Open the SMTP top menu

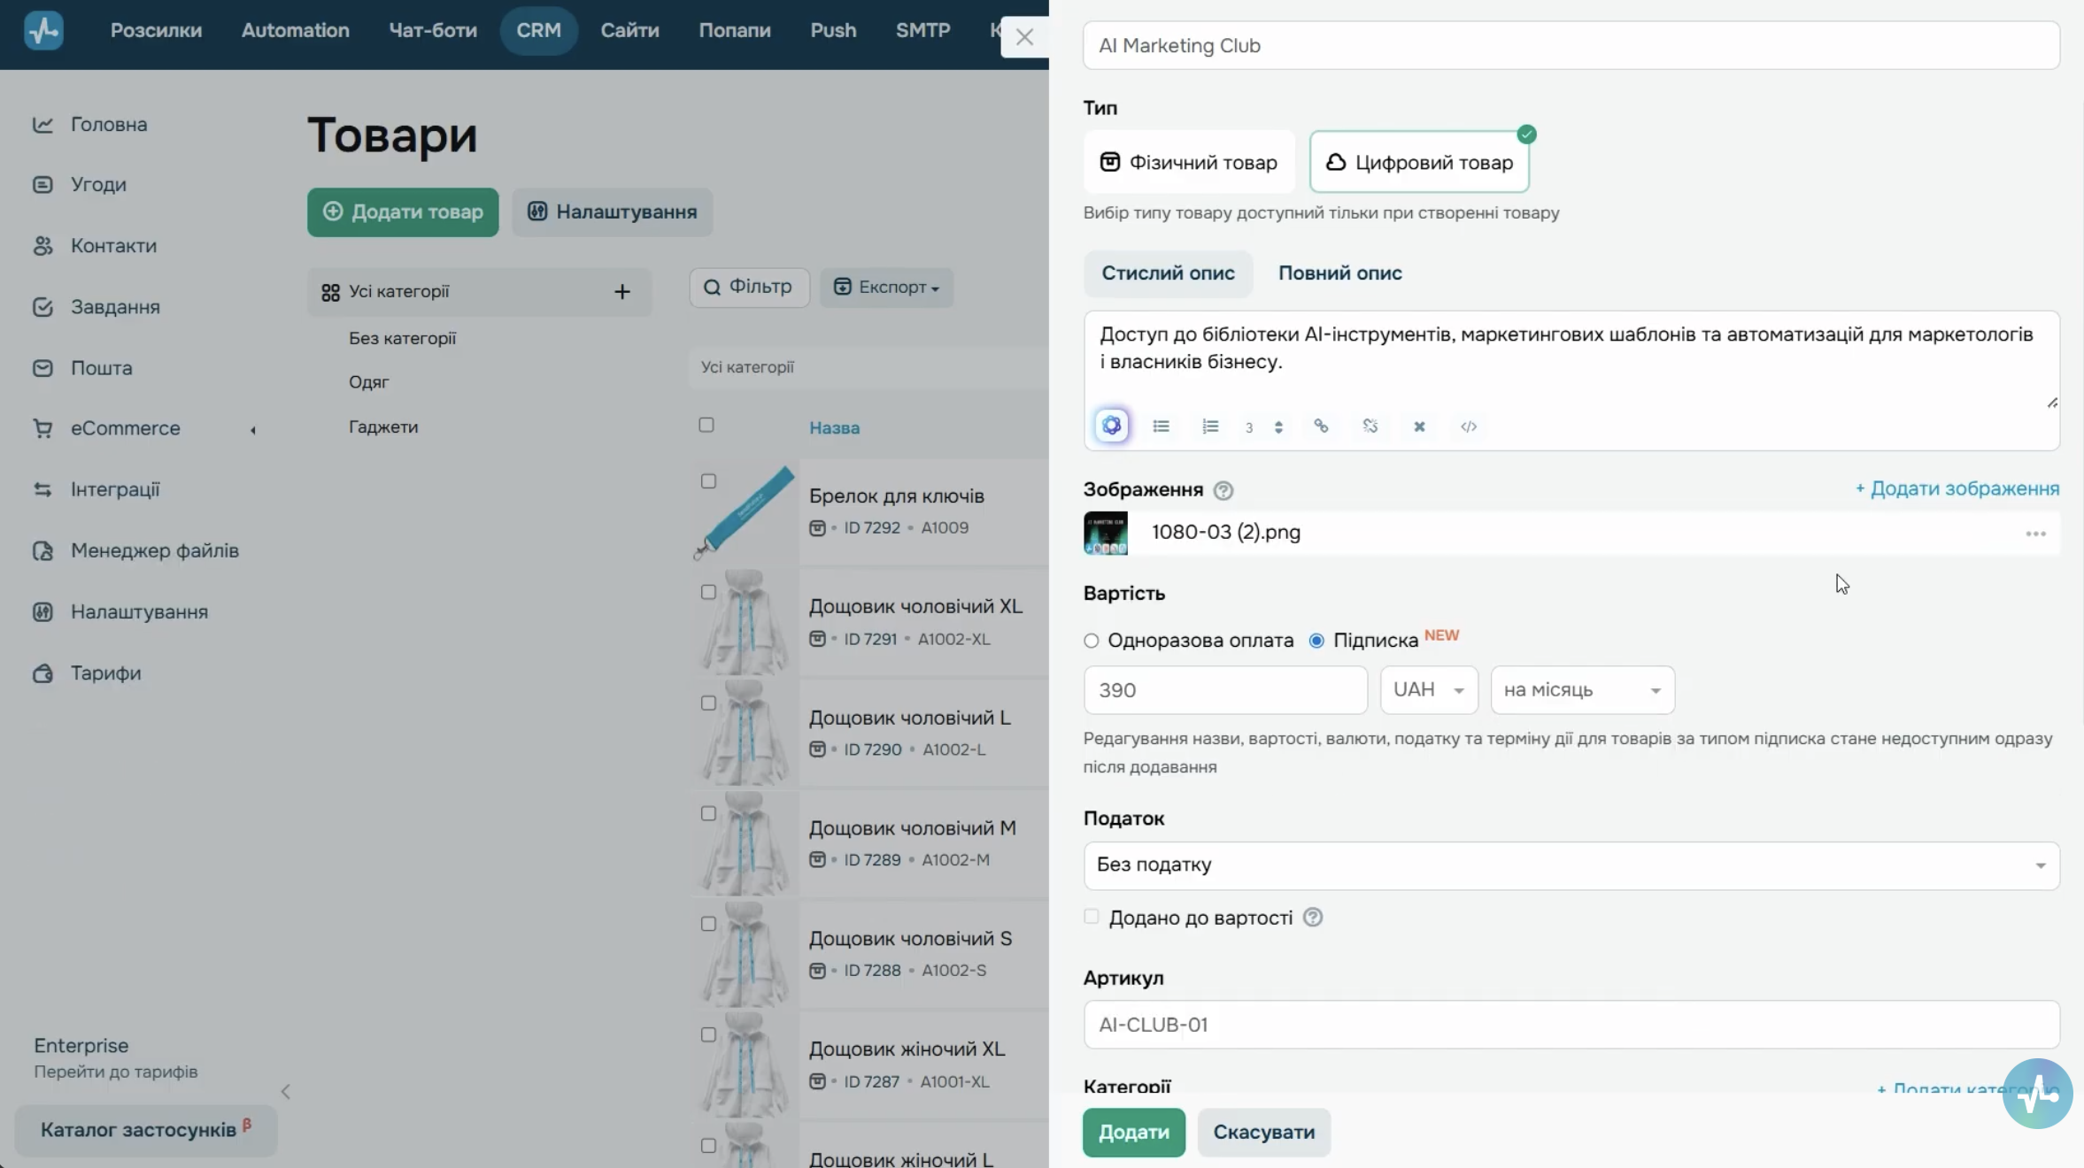922,30
